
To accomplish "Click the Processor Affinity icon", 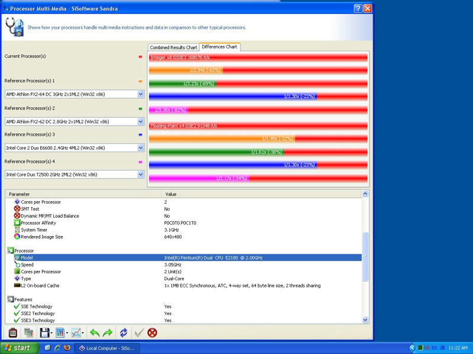I will pyautogui.click(x=17, y=223).
